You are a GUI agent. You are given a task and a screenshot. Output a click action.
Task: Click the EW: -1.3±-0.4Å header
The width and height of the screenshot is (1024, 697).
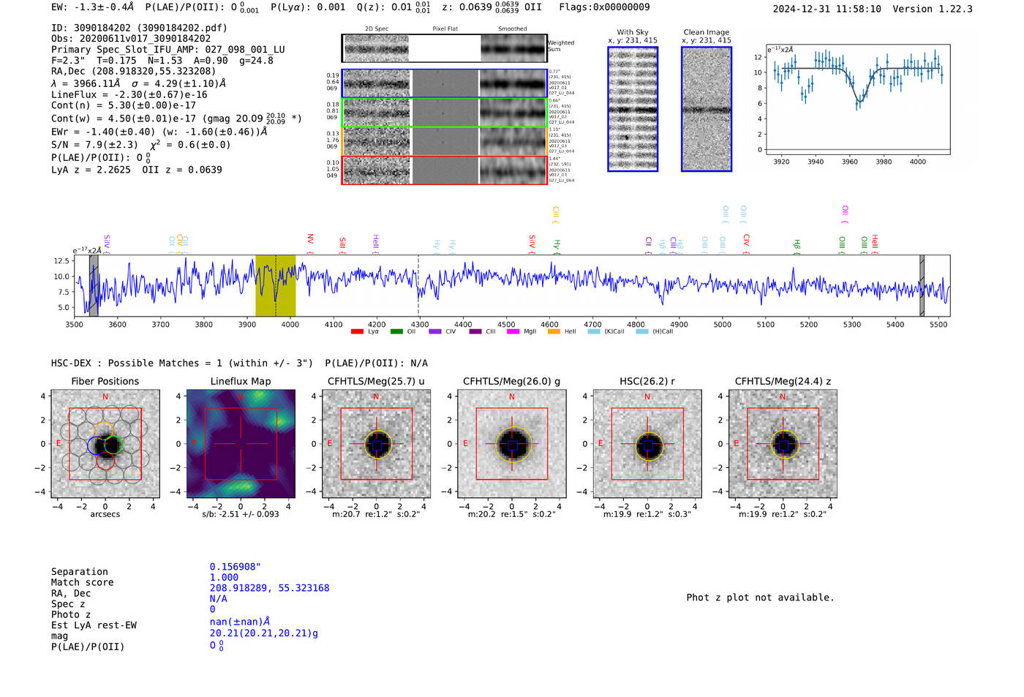[x=93, y=7]
